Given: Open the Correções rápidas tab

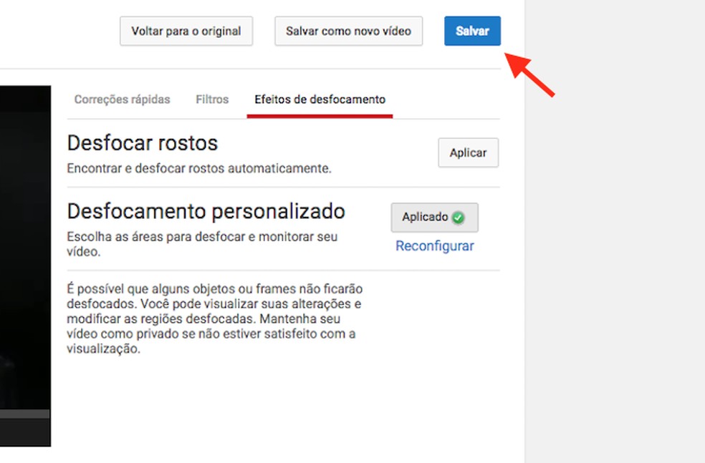Looking at the screenshot, I should [122, 99].
